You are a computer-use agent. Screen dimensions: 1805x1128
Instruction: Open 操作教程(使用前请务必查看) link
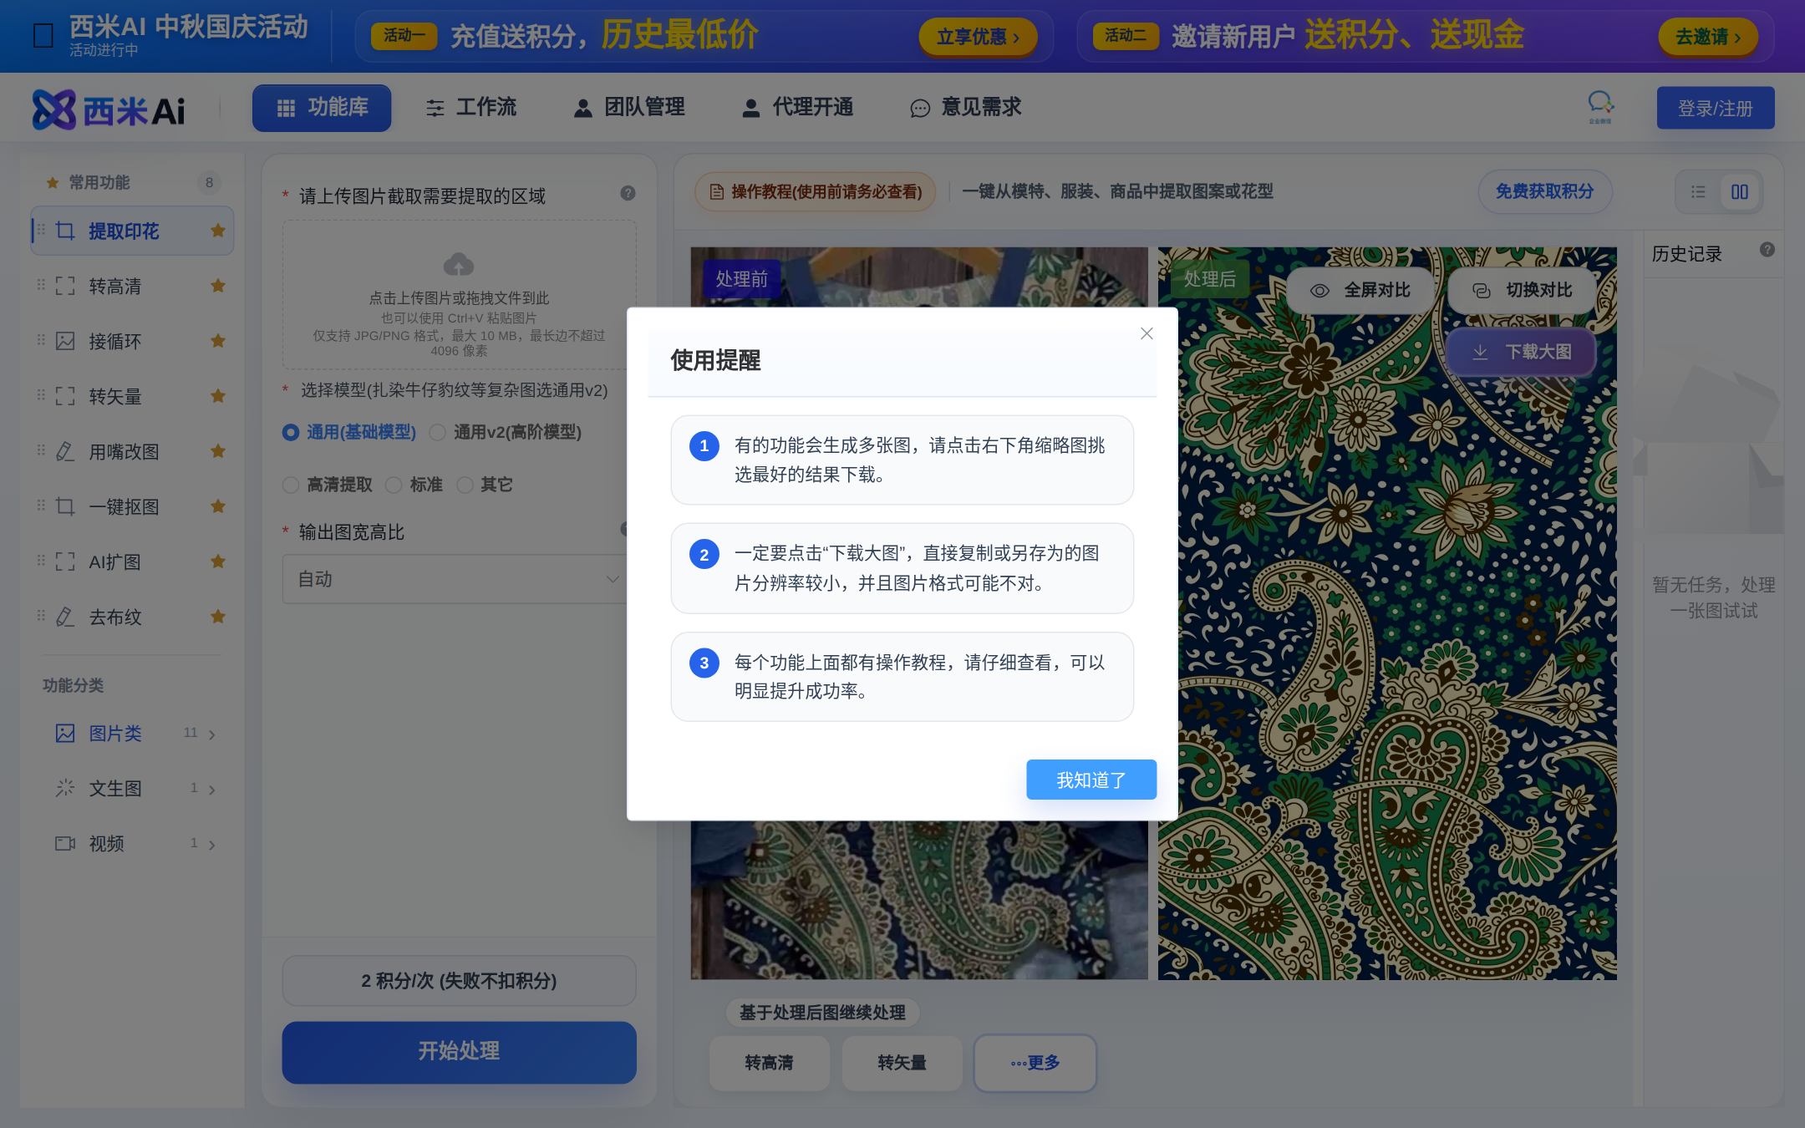click(x=816, y=192)
